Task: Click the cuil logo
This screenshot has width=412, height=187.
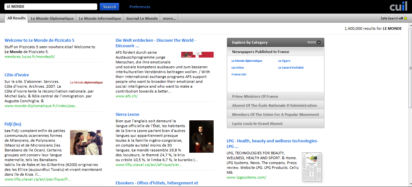Action: point(398,6)
